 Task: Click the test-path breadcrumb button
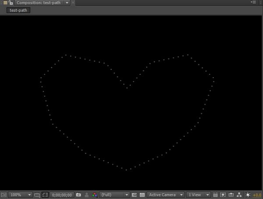(x=18, y=10)
